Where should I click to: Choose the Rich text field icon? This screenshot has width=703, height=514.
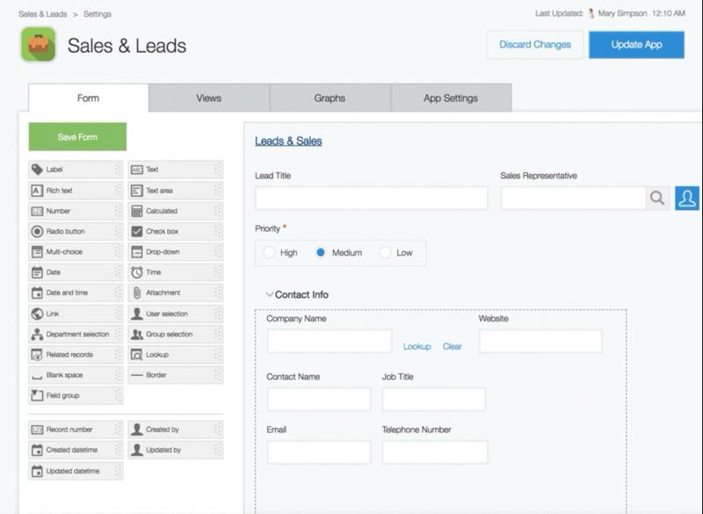[x=37, y=191]
